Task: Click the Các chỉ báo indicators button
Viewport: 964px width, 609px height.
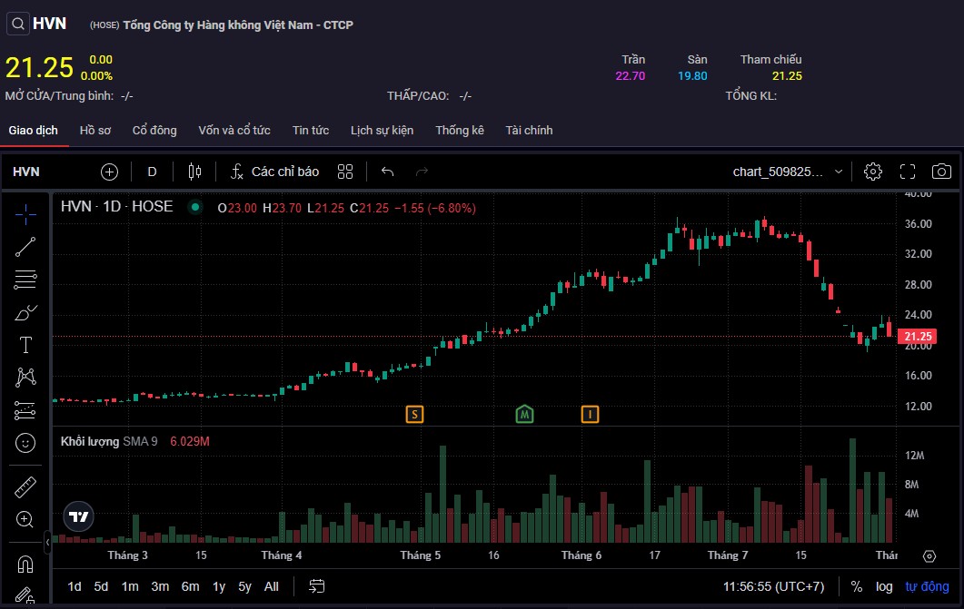Action: coord(274,172)
